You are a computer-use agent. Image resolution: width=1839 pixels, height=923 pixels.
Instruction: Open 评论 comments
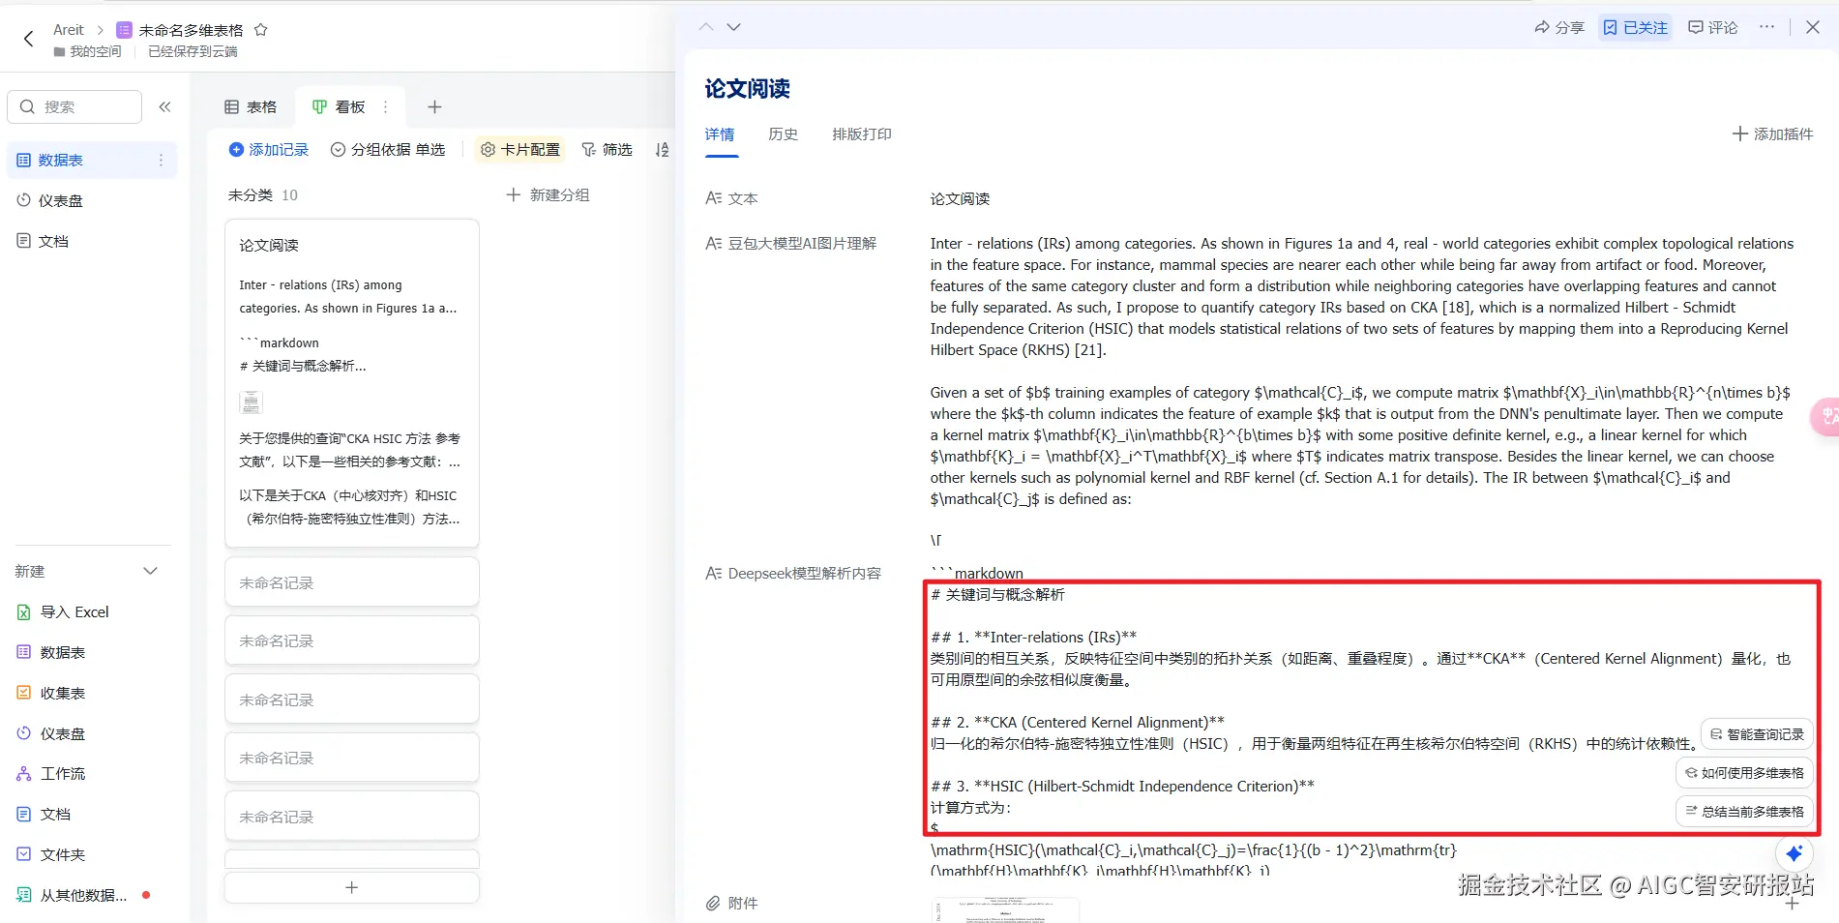1712,27
